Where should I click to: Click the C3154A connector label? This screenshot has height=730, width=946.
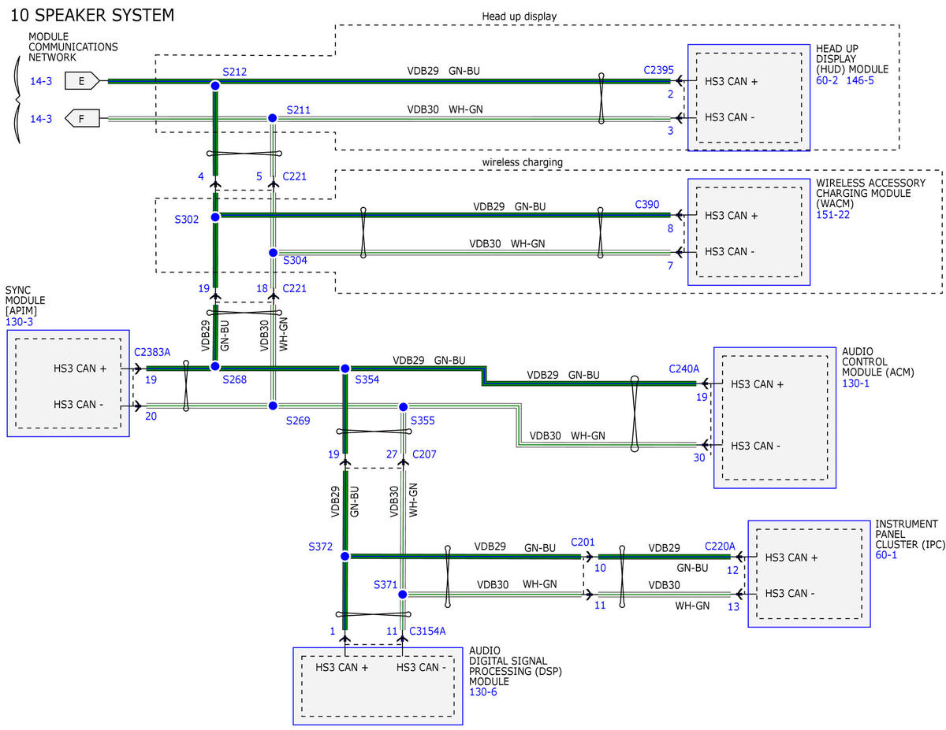[428, 631]
